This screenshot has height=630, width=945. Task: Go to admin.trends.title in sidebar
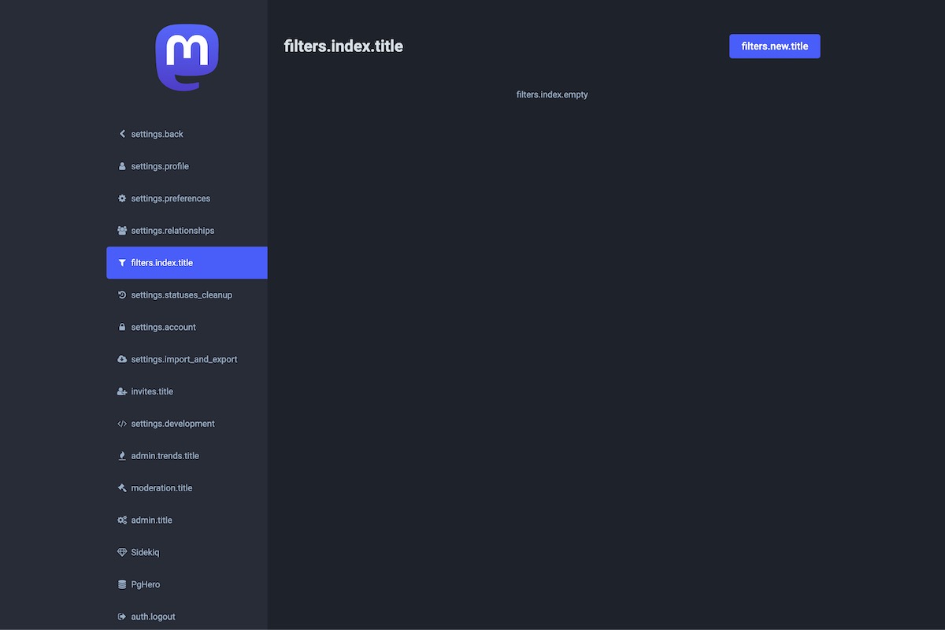[165, 456]
